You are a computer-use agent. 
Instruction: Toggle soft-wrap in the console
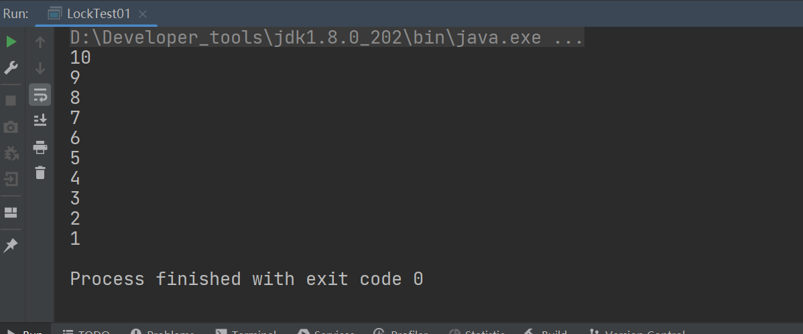(x=40, y=95)
